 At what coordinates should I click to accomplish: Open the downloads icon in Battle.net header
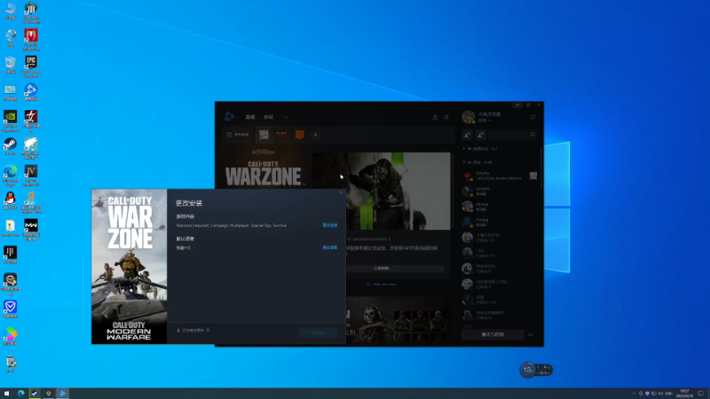(435, 117)
